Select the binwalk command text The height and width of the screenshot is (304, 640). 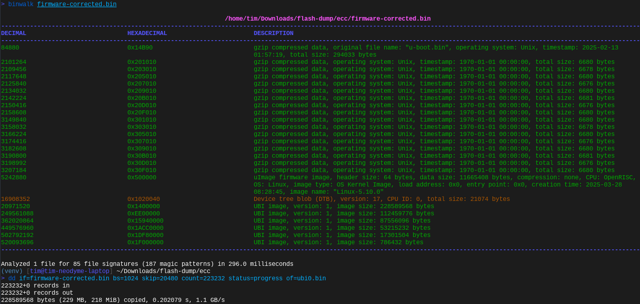coord(20,4)
